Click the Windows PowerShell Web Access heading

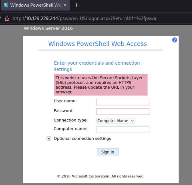tap(97, 44)
